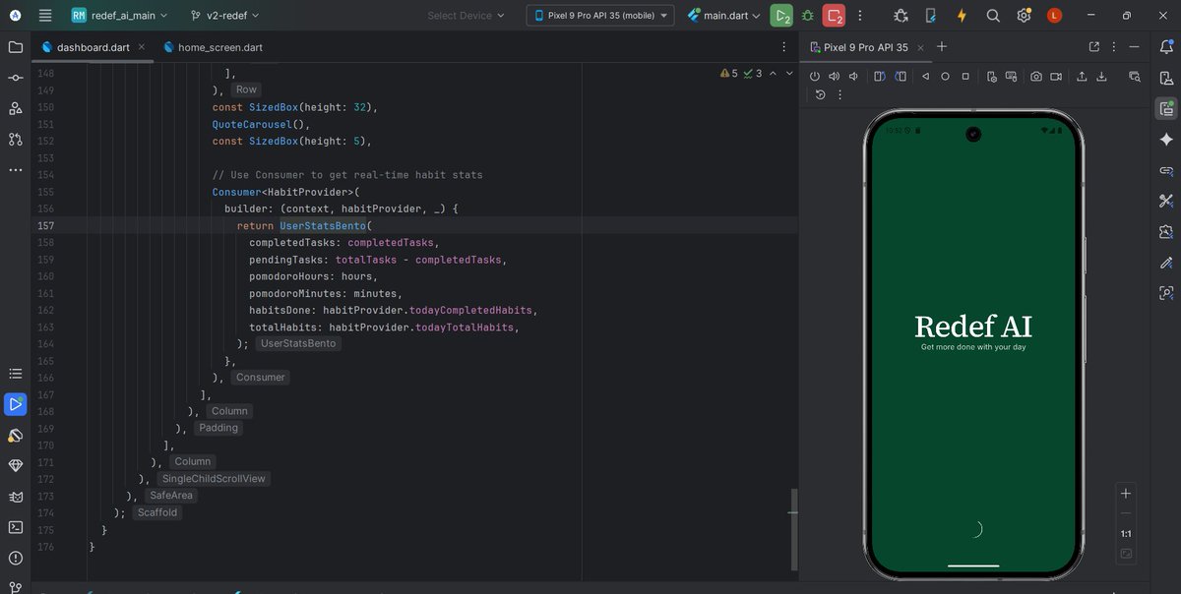Image resolution: width=1181 pixels, height=594 pixels.
Task: Lower the emulator volume
Action: [853, 77]
